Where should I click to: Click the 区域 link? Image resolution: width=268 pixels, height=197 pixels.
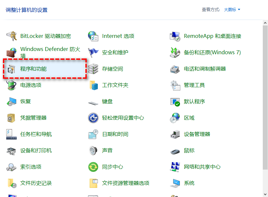pos(189,118)
